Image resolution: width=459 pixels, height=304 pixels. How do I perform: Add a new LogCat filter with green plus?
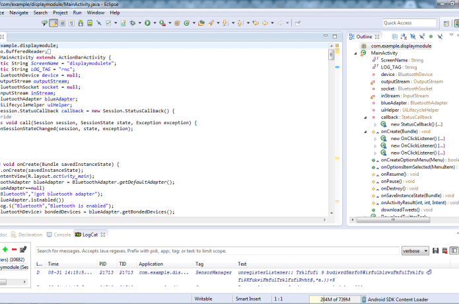[5, 249]
